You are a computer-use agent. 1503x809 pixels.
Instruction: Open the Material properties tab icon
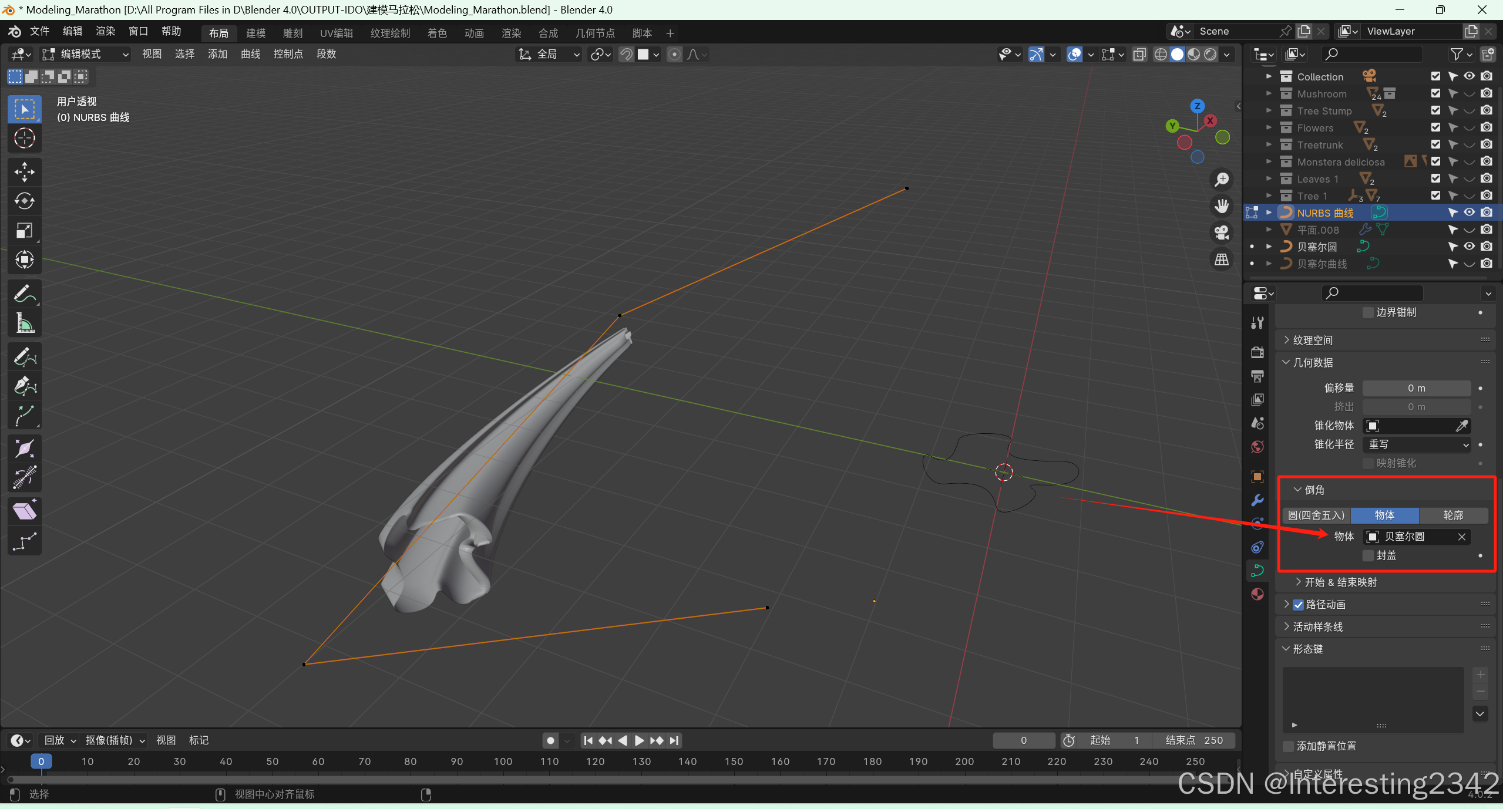[x=1257, y=594]
